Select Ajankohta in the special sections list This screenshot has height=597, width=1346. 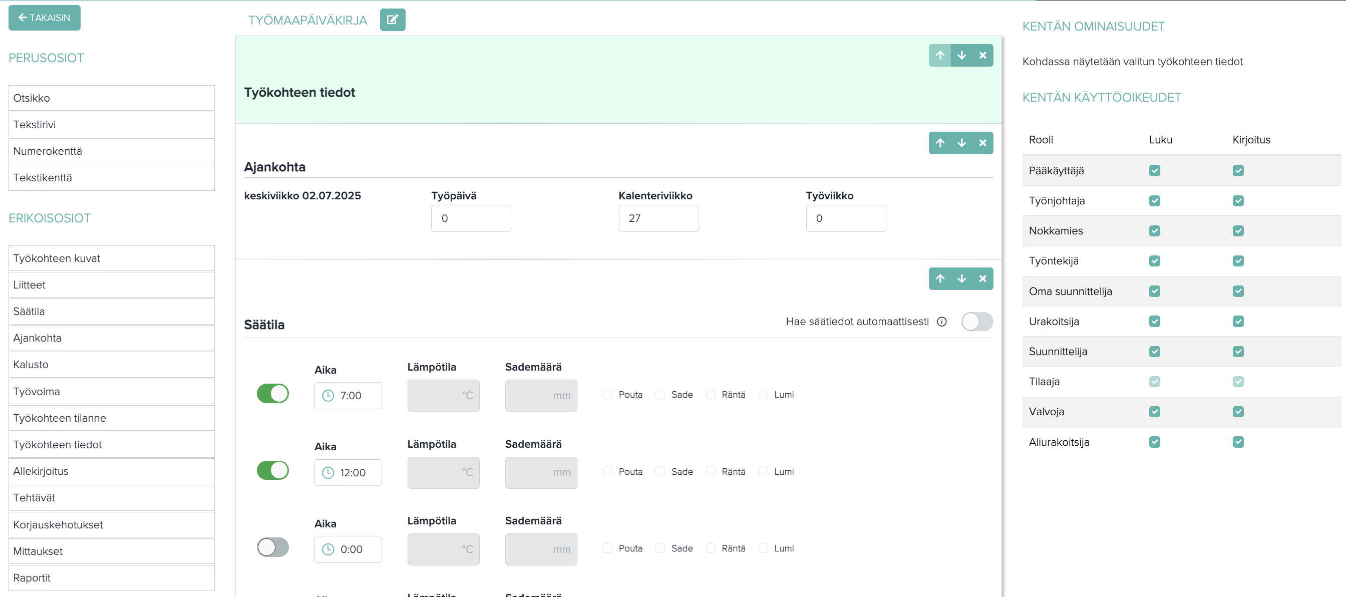coord(111,338)
